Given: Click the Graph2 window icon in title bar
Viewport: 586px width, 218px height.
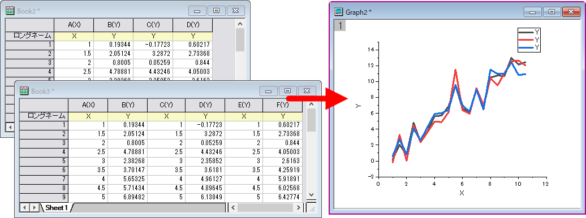Looking at the screenshot, I should pyautogui.click(x=339, y=11).
